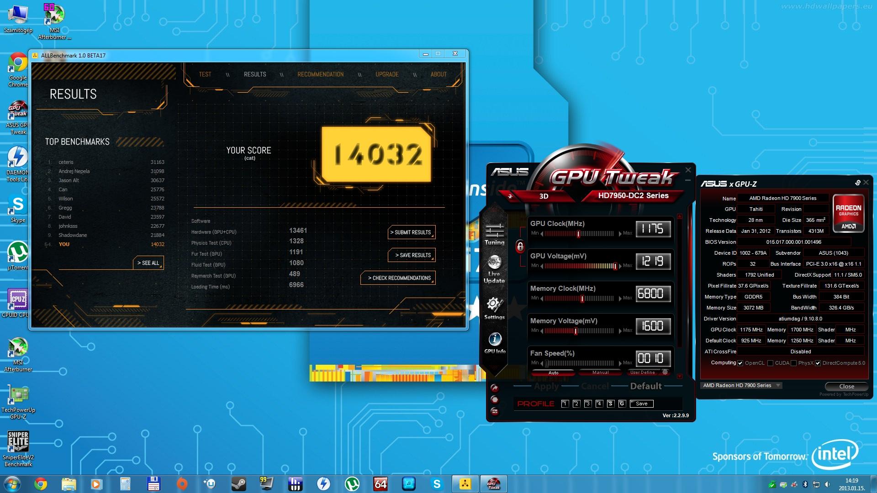Open the Skype desktop shortcut
The height and width of the screenshot is (493, 877).
click(x=18, y=209)
